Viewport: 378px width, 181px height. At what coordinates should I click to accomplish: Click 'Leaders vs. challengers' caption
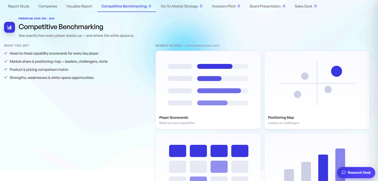[284, 123]
